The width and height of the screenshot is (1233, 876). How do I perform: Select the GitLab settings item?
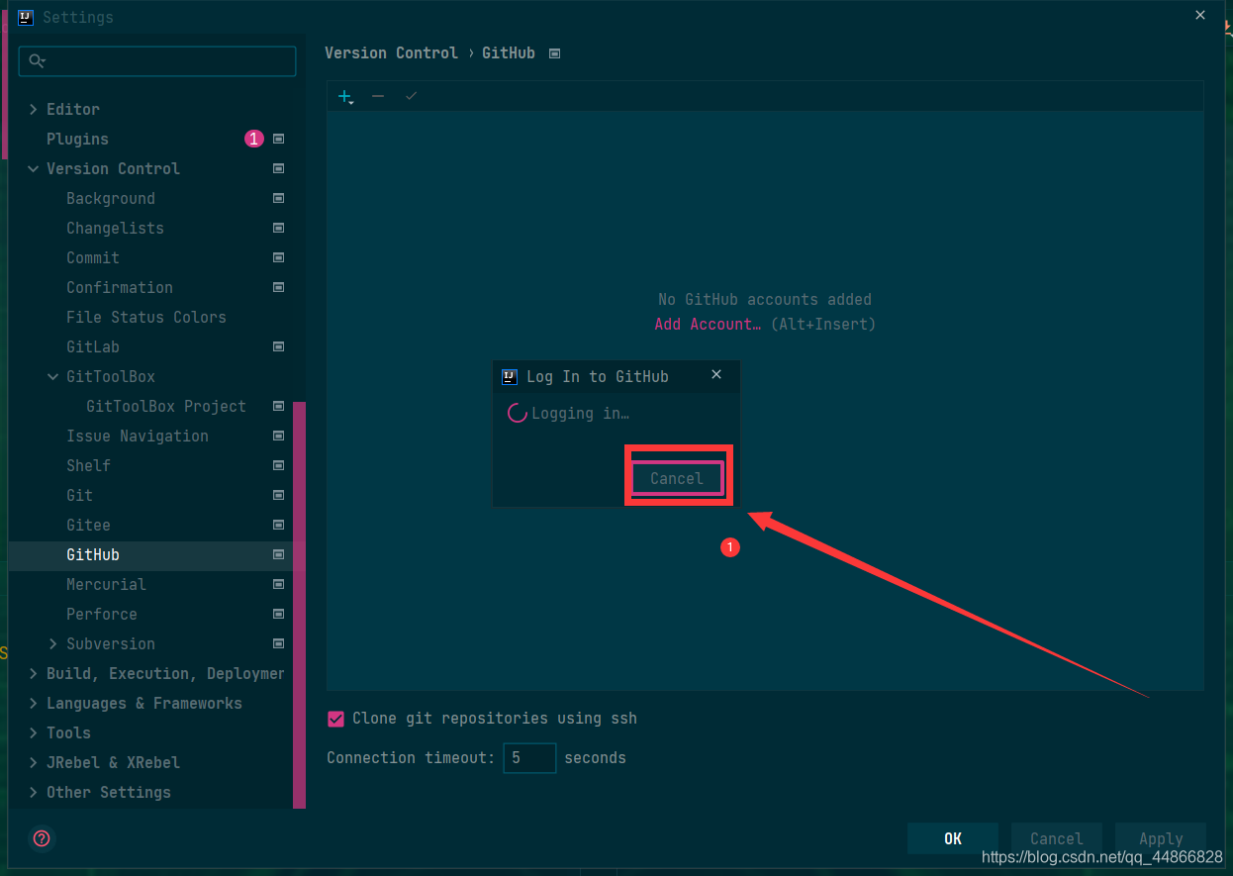pyautogui.click(x=93, y=346)
